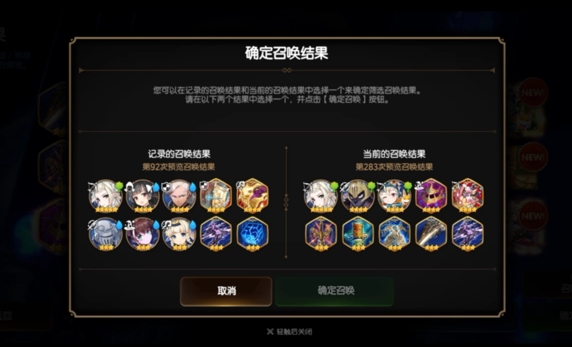Select red-white character artifact in current results
This screenshot has height=347, width=572.
coord(468,196)
